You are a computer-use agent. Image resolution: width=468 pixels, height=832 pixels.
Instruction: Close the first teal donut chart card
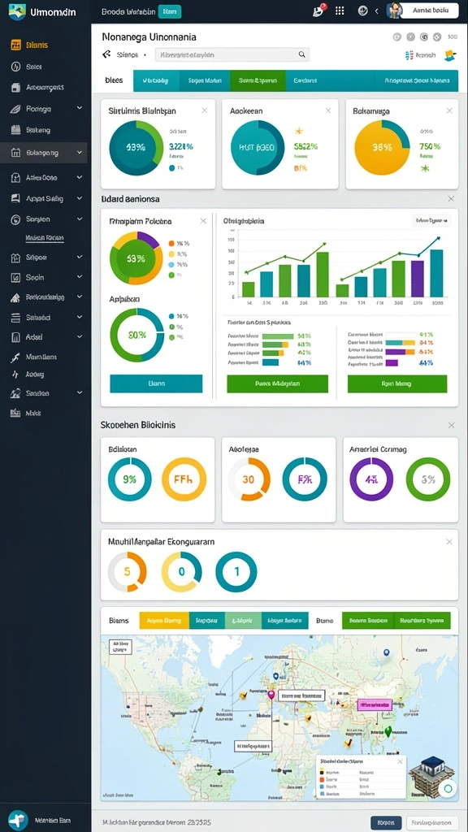pos(204,110)
